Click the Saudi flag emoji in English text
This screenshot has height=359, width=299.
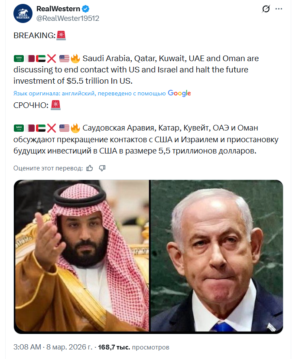pos(19,59)
